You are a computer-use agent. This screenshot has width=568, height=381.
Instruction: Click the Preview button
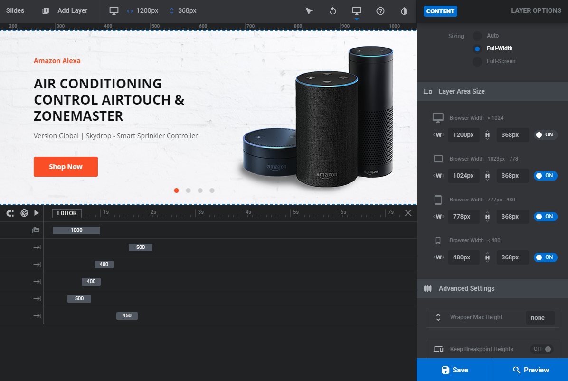coord(530,370)
